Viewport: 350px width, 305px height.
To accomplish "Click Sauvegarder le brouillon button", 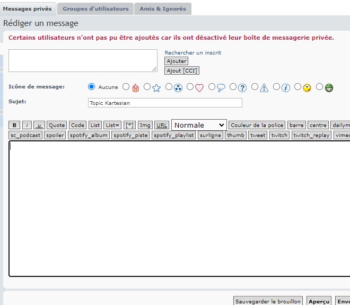I will 268,301.
